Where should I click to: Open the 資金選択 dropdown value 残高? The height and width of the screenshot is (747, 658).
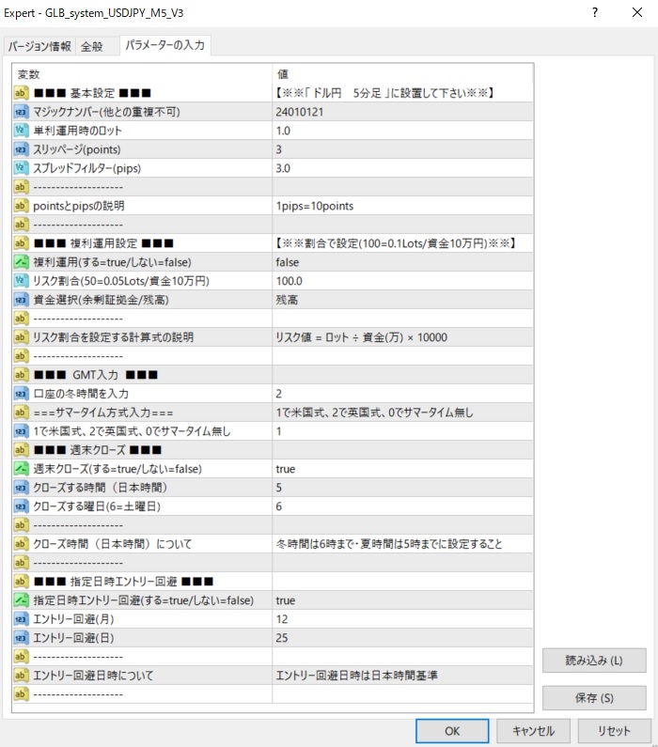pos(402,300)
